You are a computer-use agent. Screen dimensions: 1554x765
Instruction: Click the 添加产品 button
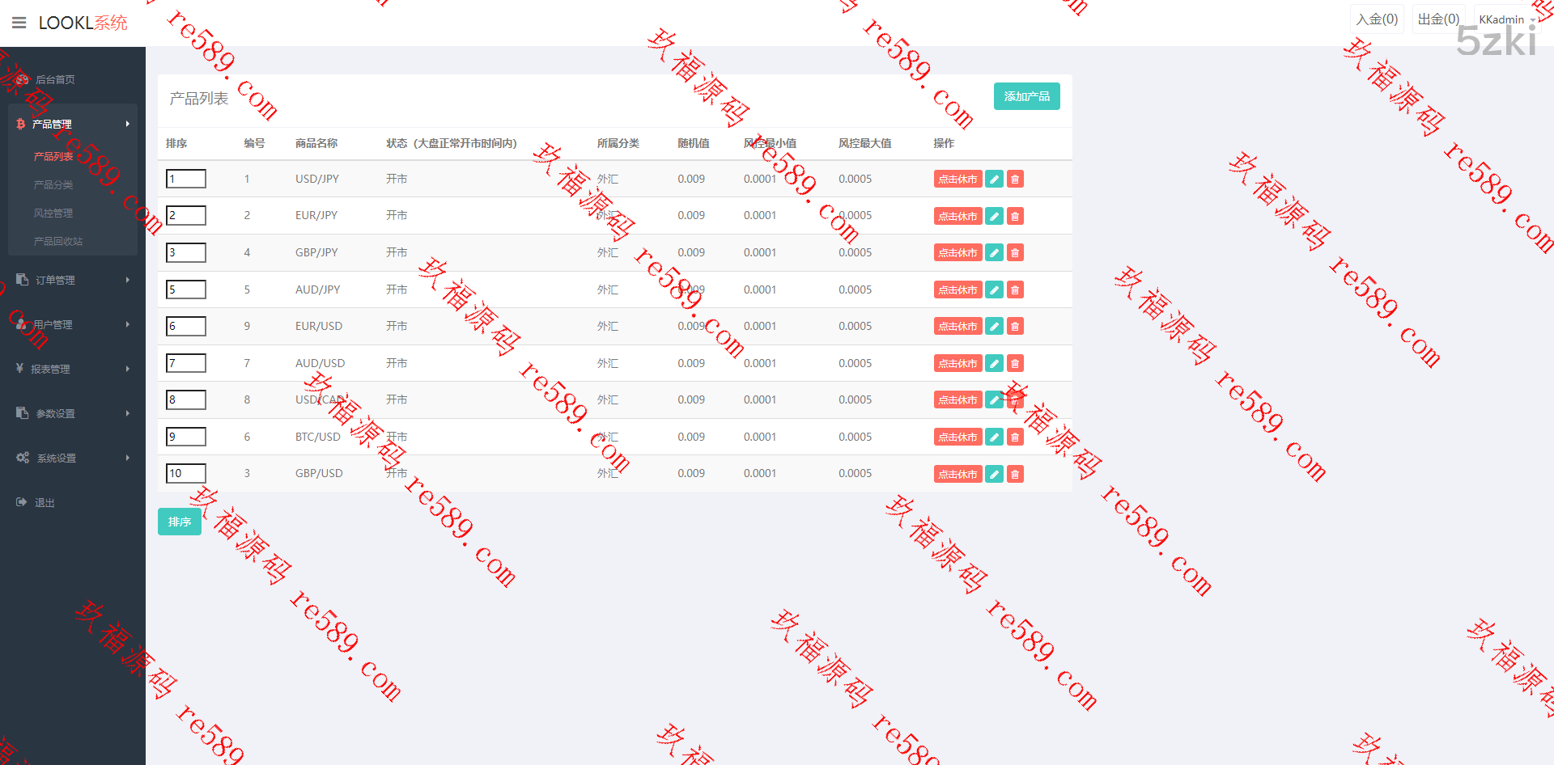click(x=1026, y=96)
